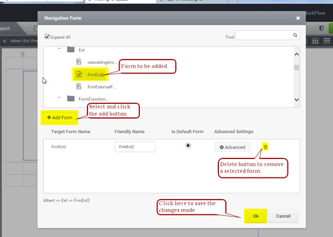Select the cascadingdro... form icon
Screen dimensions: 333x237
79,62
